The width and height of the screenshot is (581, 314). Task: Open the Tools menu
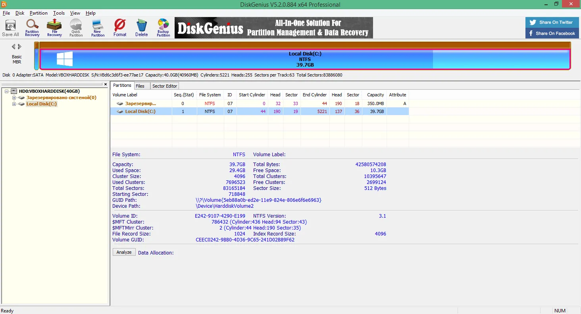point(59,13)
